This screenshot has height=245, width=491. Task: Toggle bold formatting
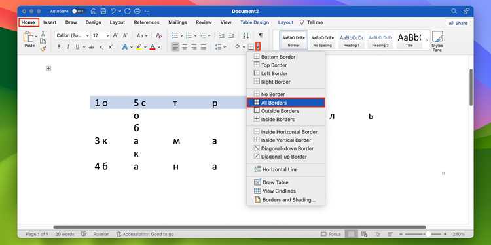pos(59,47)
